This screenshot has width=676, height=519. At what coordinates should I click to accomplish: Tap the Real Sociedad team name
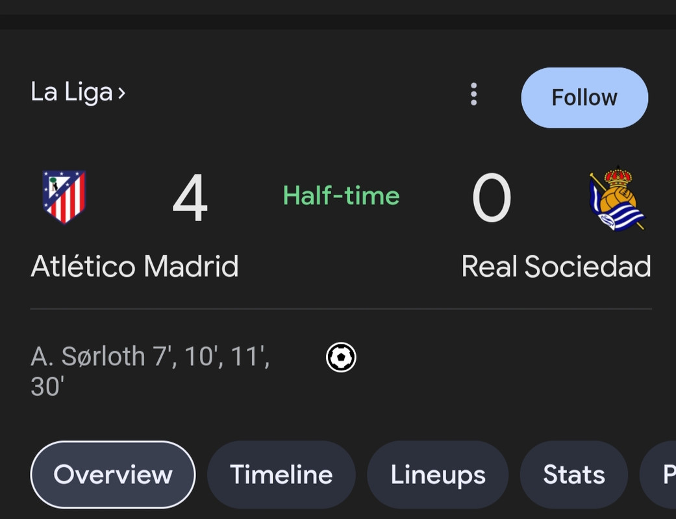coord(556,266)
